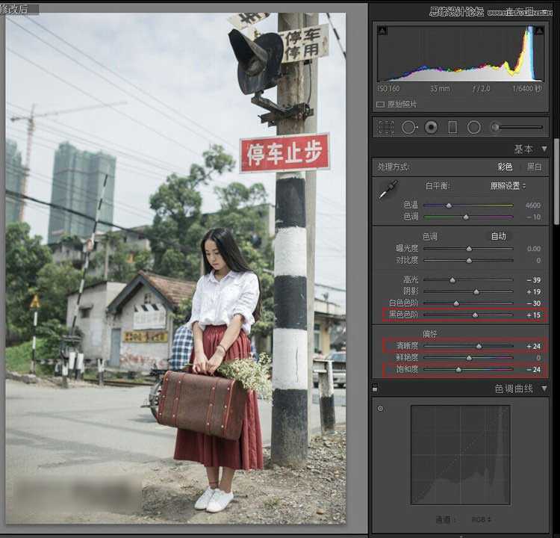Click the whites value -30
Image resolution: width=560 pixels, height=538 pixels.
tap(534, 303)
